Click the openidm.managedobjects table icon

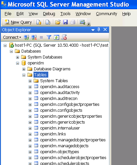click(36, 146)
